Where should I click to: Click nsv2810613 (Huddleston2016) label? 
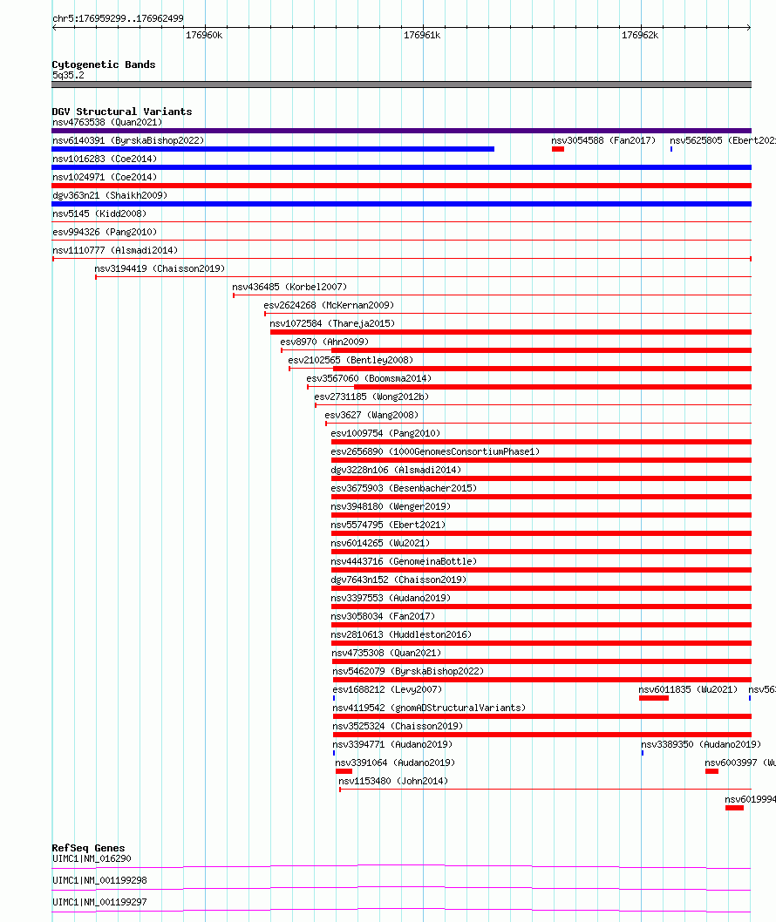(401, 634)
